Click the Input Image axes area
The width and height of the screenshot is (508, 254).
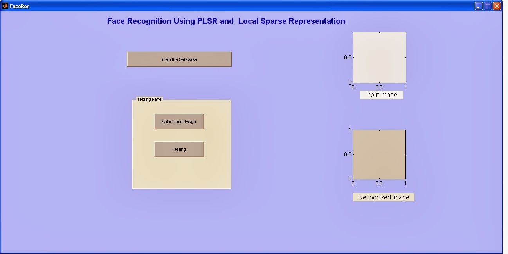pos(380,57)
